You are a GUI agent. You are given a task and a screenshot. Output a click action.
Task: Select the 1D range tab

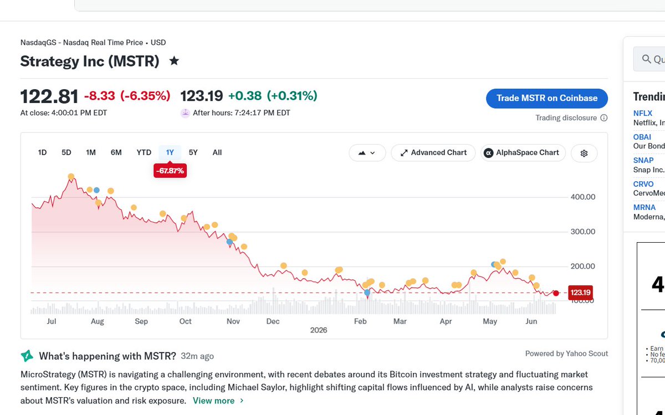point(42,152)
